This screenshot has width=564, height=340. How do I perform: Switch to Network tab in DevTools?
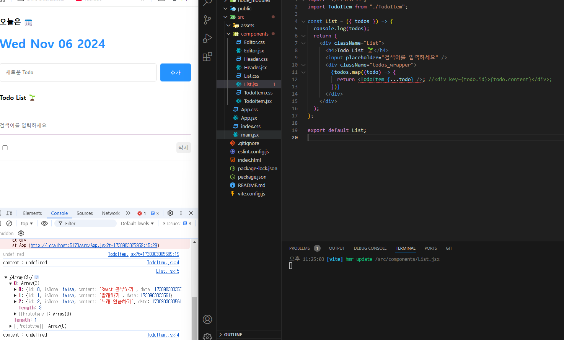(111, 213)
